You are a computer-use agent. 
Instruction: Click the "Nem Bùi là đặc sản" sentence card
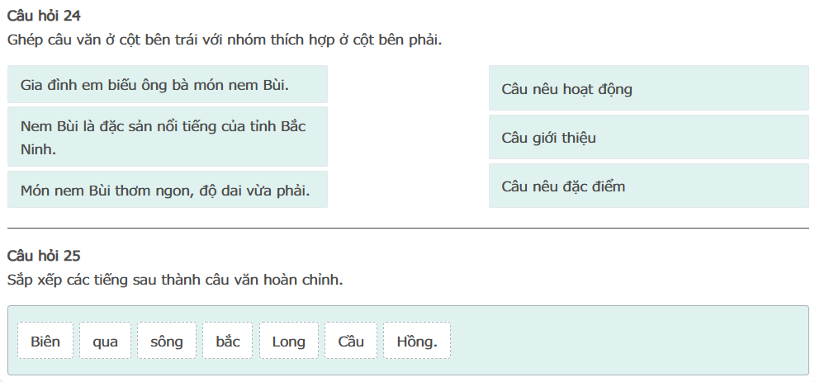click(x=167, y=137)
